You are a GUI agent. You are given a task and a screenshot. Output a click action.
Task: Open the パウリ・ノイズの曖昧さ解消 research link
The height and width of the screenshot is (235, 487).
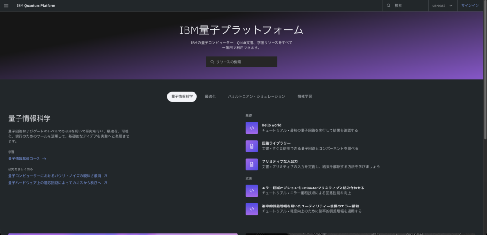[x=58, y=176]
